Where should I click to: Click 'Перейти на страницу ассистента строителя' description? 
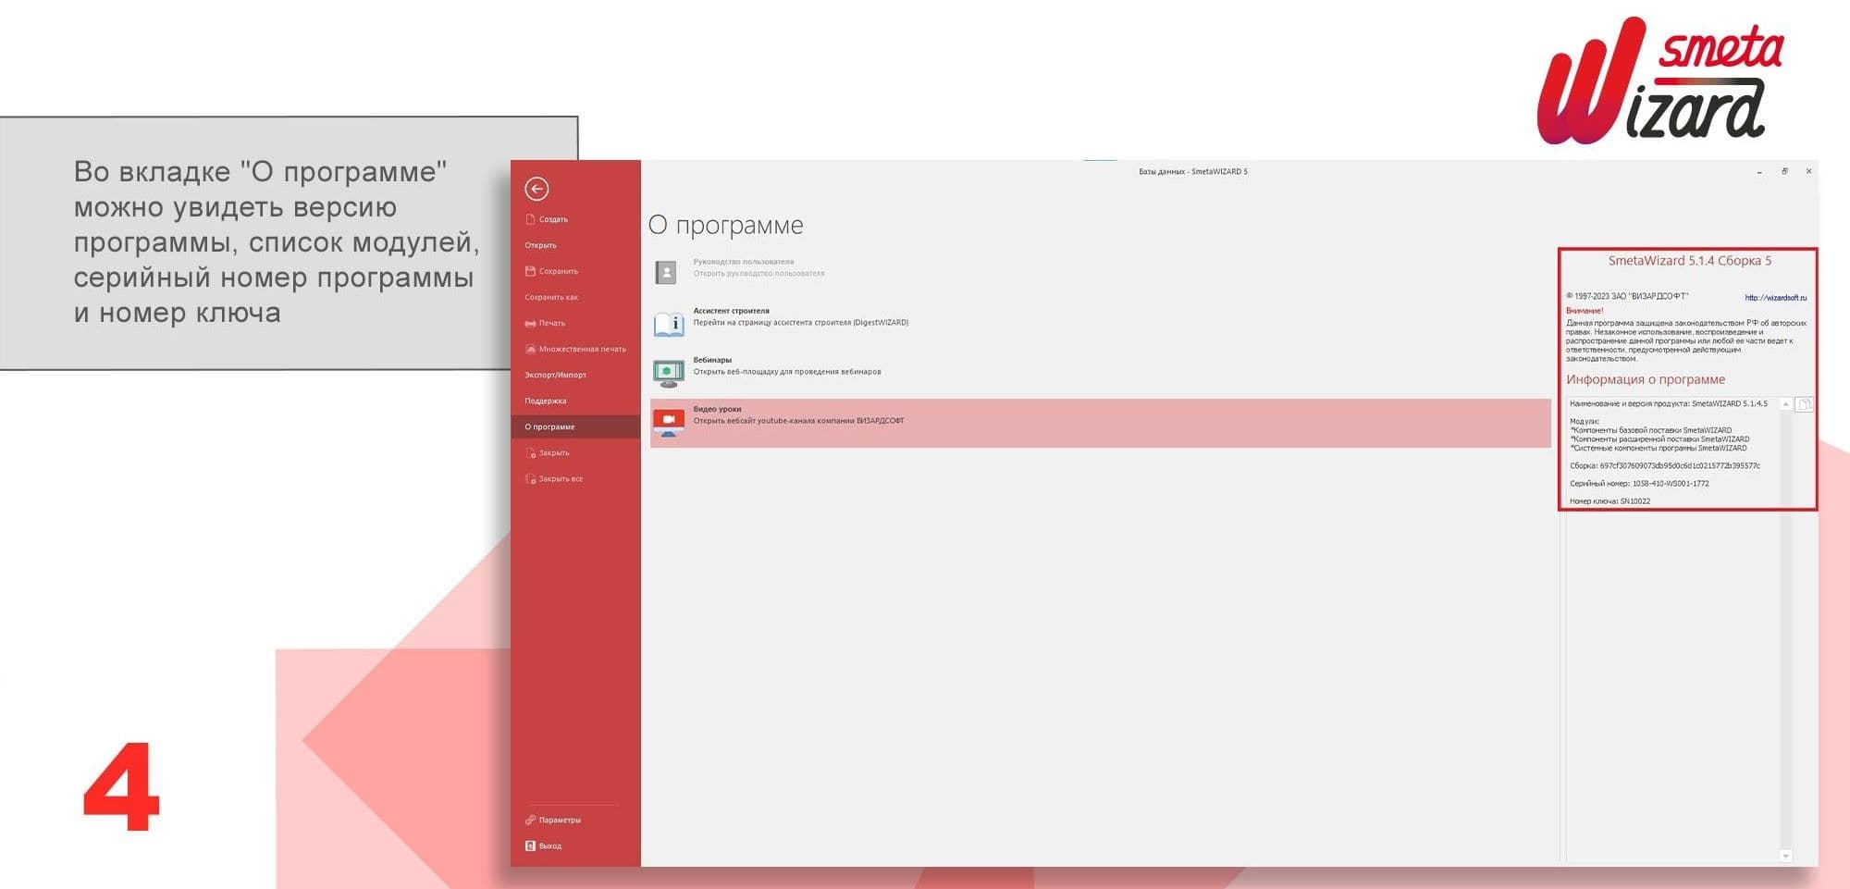pyautogui.click(x=801, y=322)
